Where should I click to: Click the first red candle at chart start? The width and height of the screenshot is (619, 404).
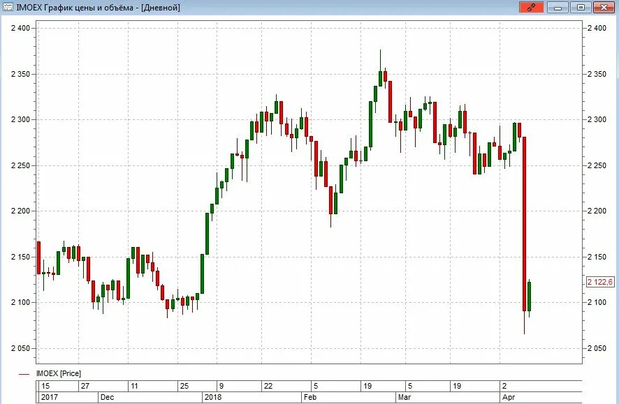(38, 257)
